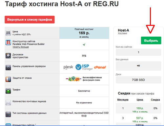The width and height of the screenshot is (164, 126).
Task: Click the spam filtering colorful logo
Action: (73, 79)
